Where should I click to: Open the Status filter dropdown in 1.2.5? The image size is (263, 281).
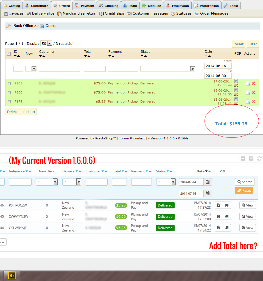click(168, 69)
